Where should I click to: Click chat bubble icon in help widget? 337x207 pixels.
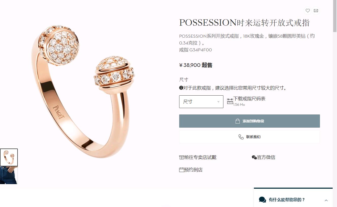pyautogui.click(x=263, y=200)
